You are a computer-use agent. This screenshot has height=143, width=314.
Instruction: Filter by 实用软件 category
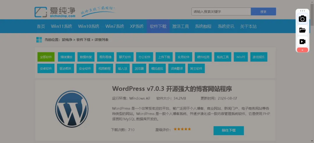pos(184,57)
